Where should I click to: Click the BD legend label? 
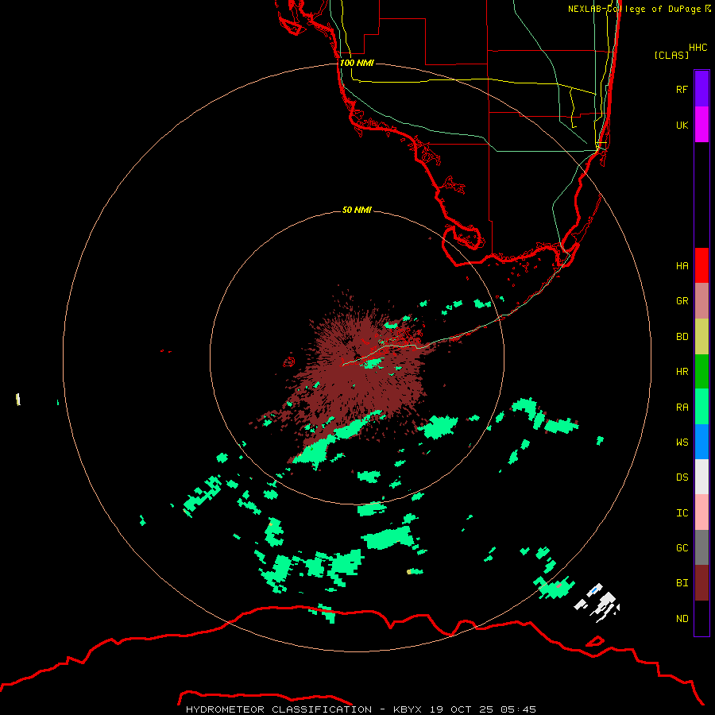coord(682,337)
